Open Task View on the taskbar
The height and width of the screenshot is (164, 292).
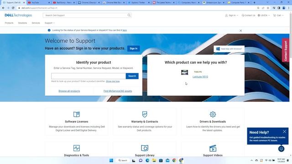coord(134,160)
